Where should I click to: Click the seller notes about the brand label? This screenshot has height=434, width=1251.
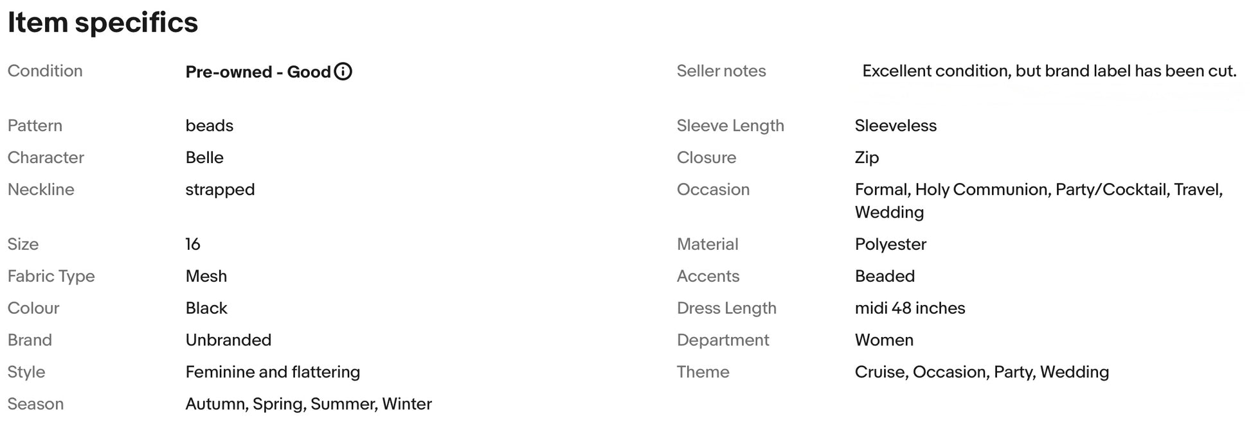(x=1048, y=71)
